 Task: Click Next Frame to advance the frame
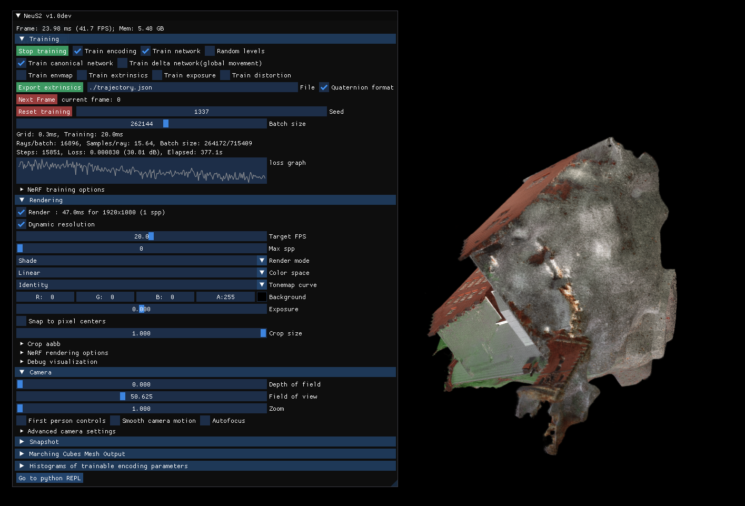click(36, 99)
